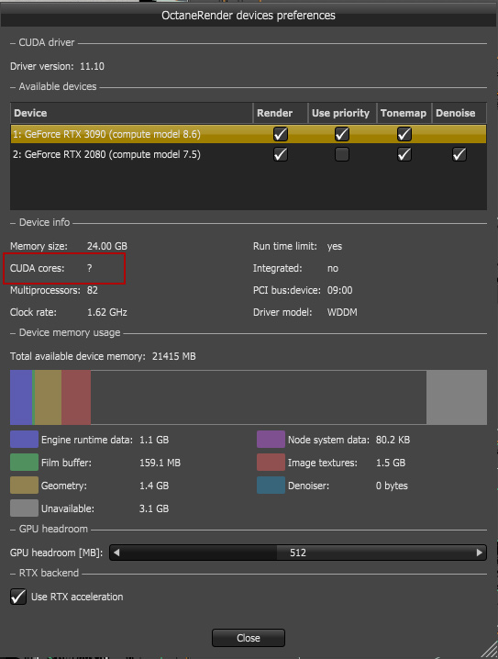Click the Film buffer green swatch

tap(24, 463)
